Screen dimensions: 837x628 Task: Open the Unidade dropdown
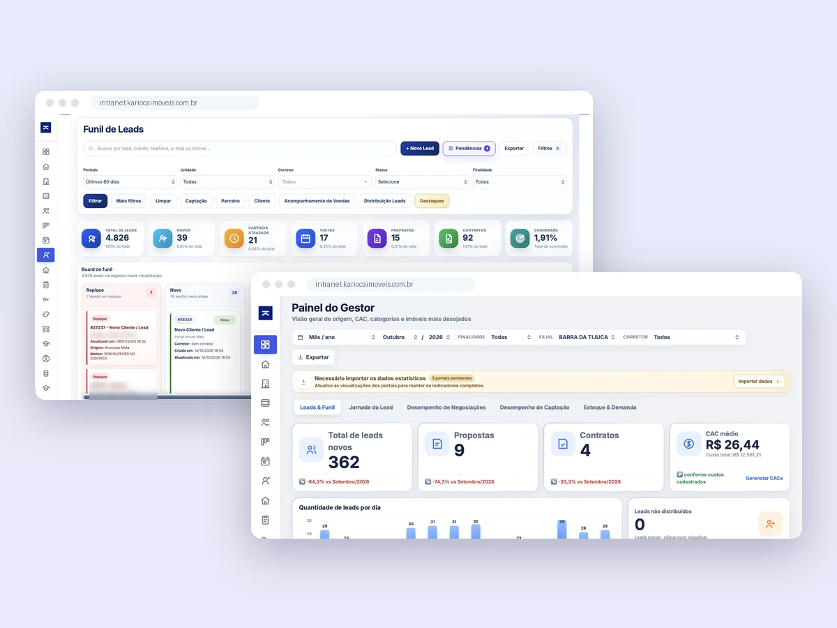tap(227, 181)
